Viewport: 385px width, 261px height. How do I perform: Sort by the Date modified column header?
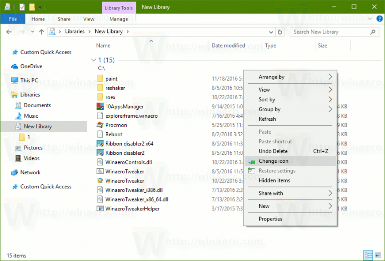point(228,46)
